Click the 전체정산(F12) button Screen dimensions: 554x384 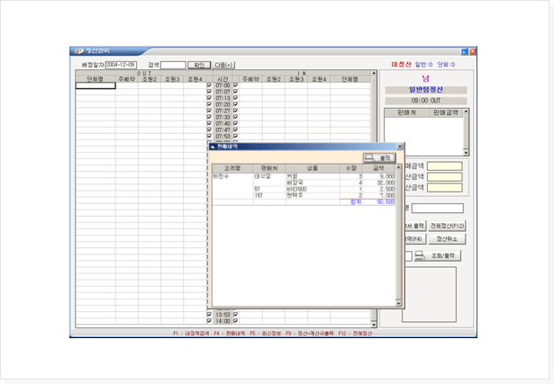coord(446,225)
